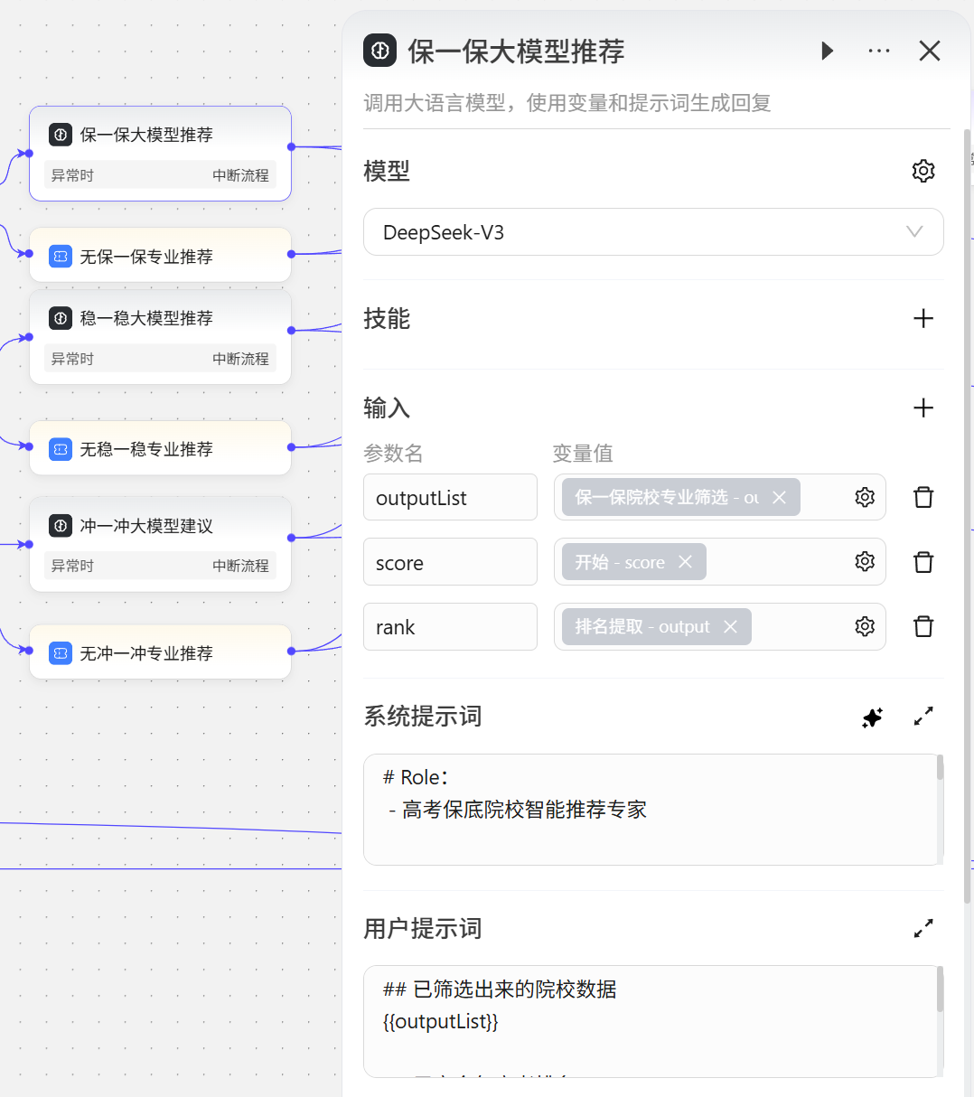Click the rank parameter name field
The height and width of the screenshot is (1097, 974).
450,627
